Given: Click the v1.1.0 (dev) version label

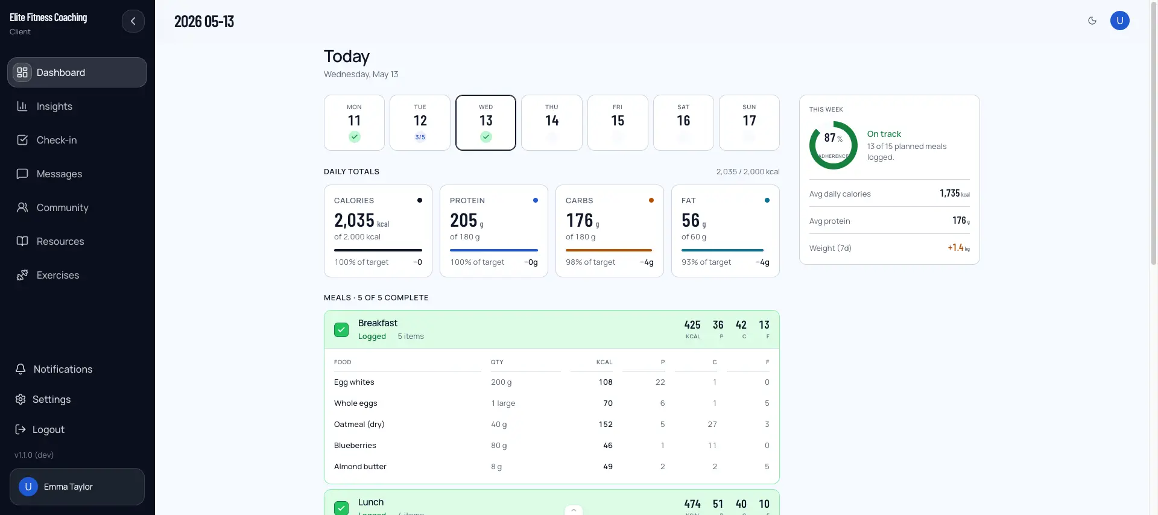Looking at the screenshot, I should (34, 455).
